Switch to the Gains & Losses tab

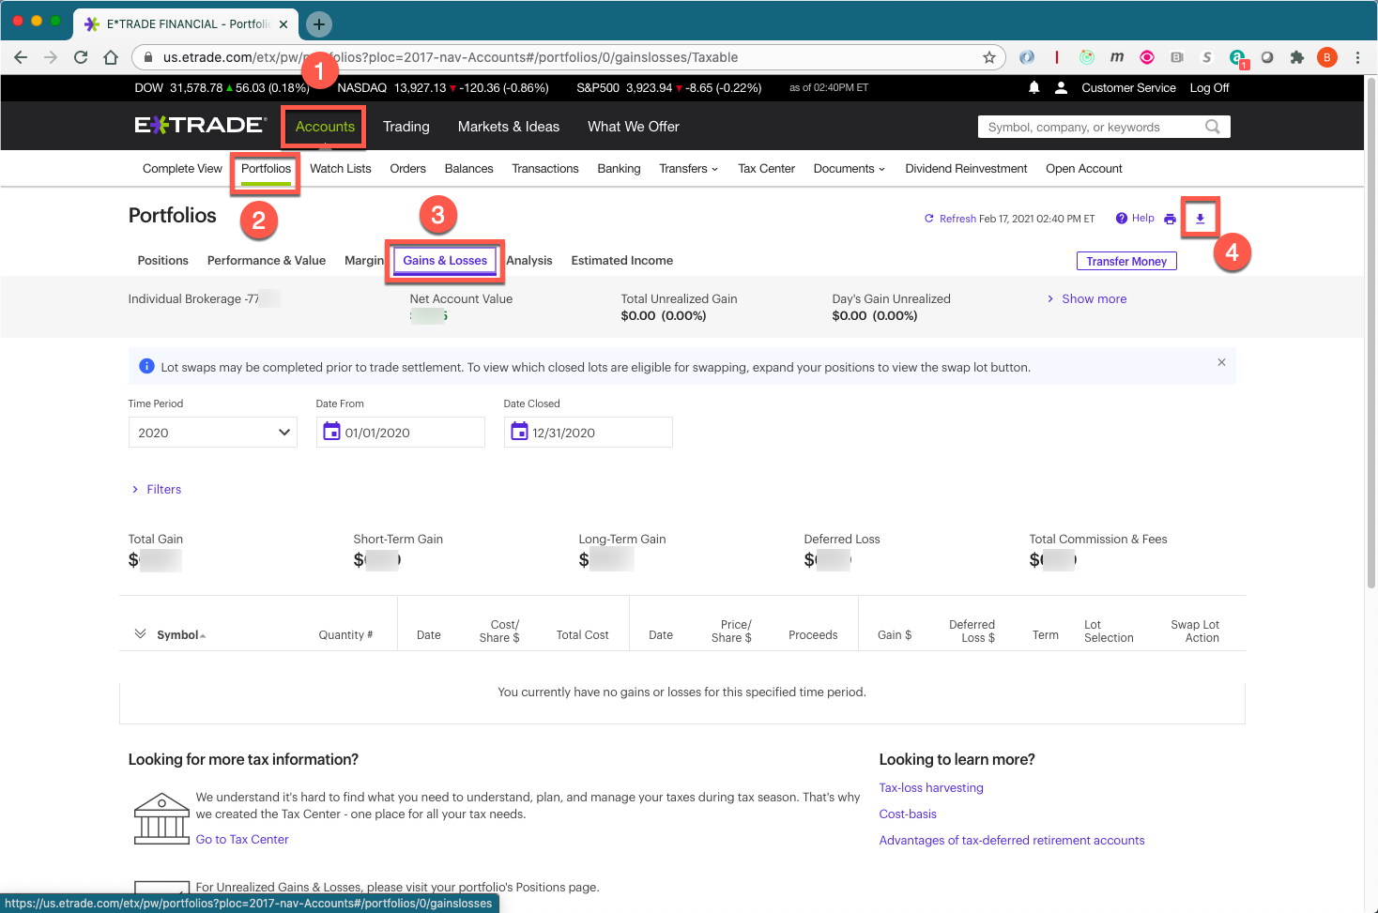pyautogui.click(x=445, y=261)
